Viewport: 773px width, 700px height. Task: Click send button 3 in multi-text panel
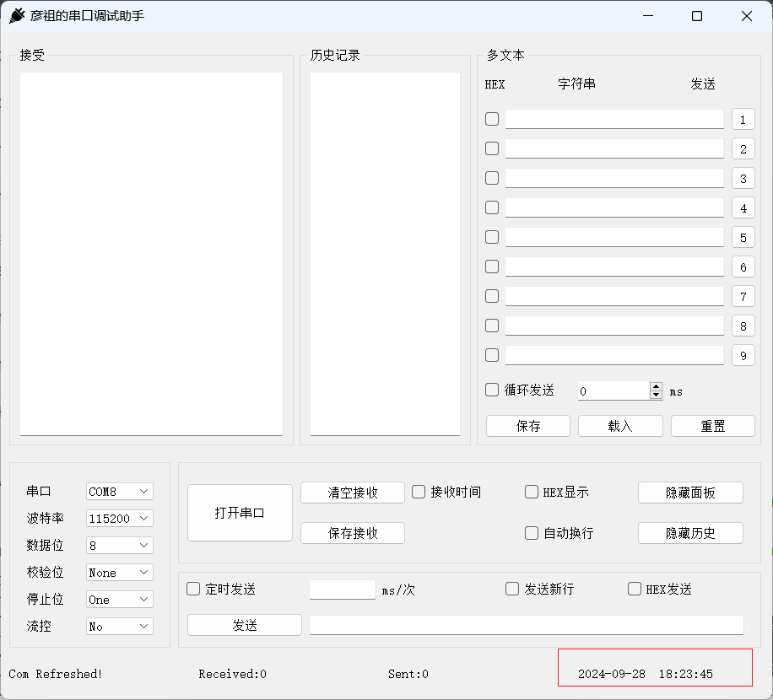pos(743,179)
